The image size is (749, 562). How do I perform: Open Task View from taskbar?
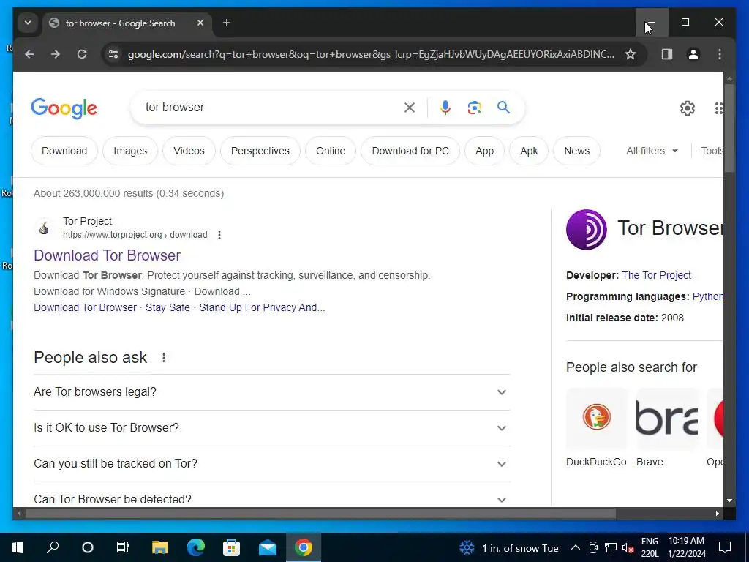tap(123, 547)
